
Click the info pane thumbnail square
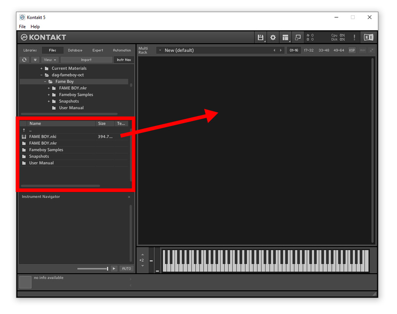(25, 282)
